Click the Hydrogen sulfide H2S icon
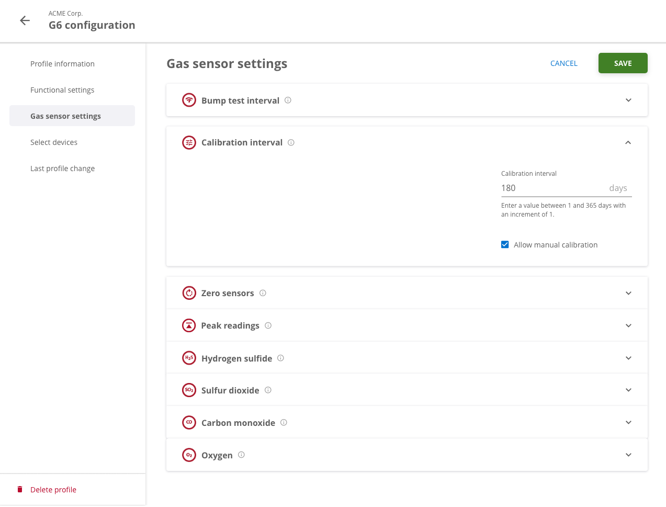The image size is (666, 507). point(189,358)
